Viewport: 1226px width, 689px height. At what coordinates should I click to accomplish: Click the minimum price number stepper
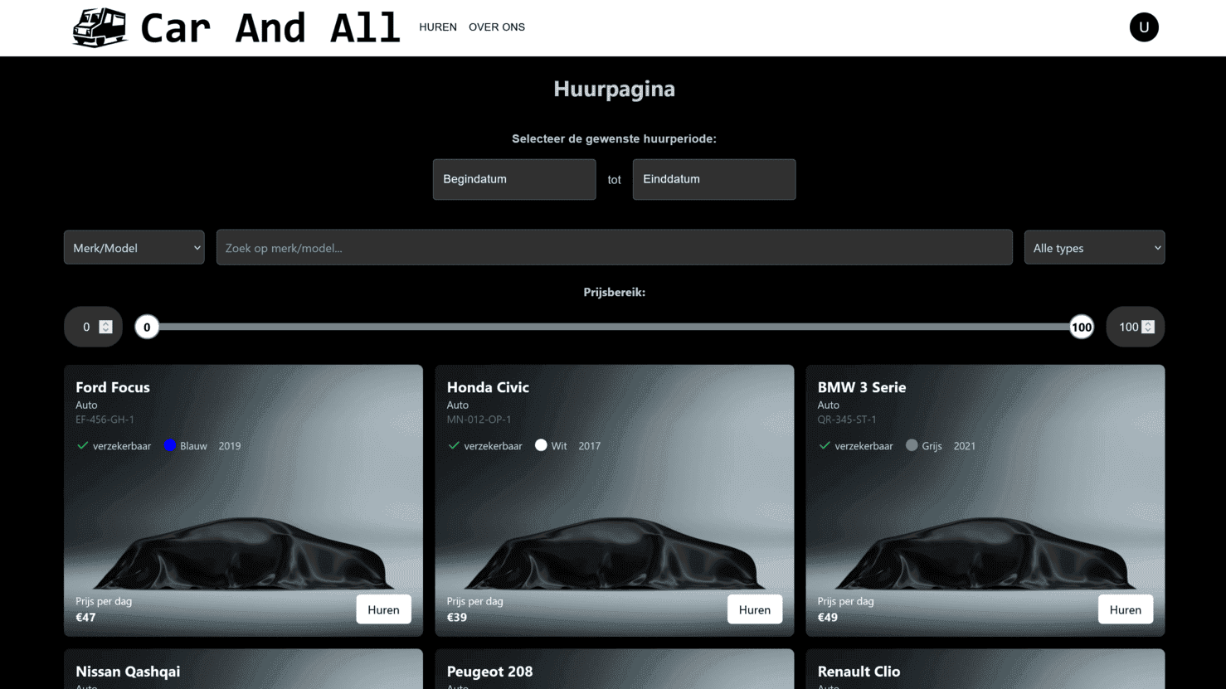[105, 327]
